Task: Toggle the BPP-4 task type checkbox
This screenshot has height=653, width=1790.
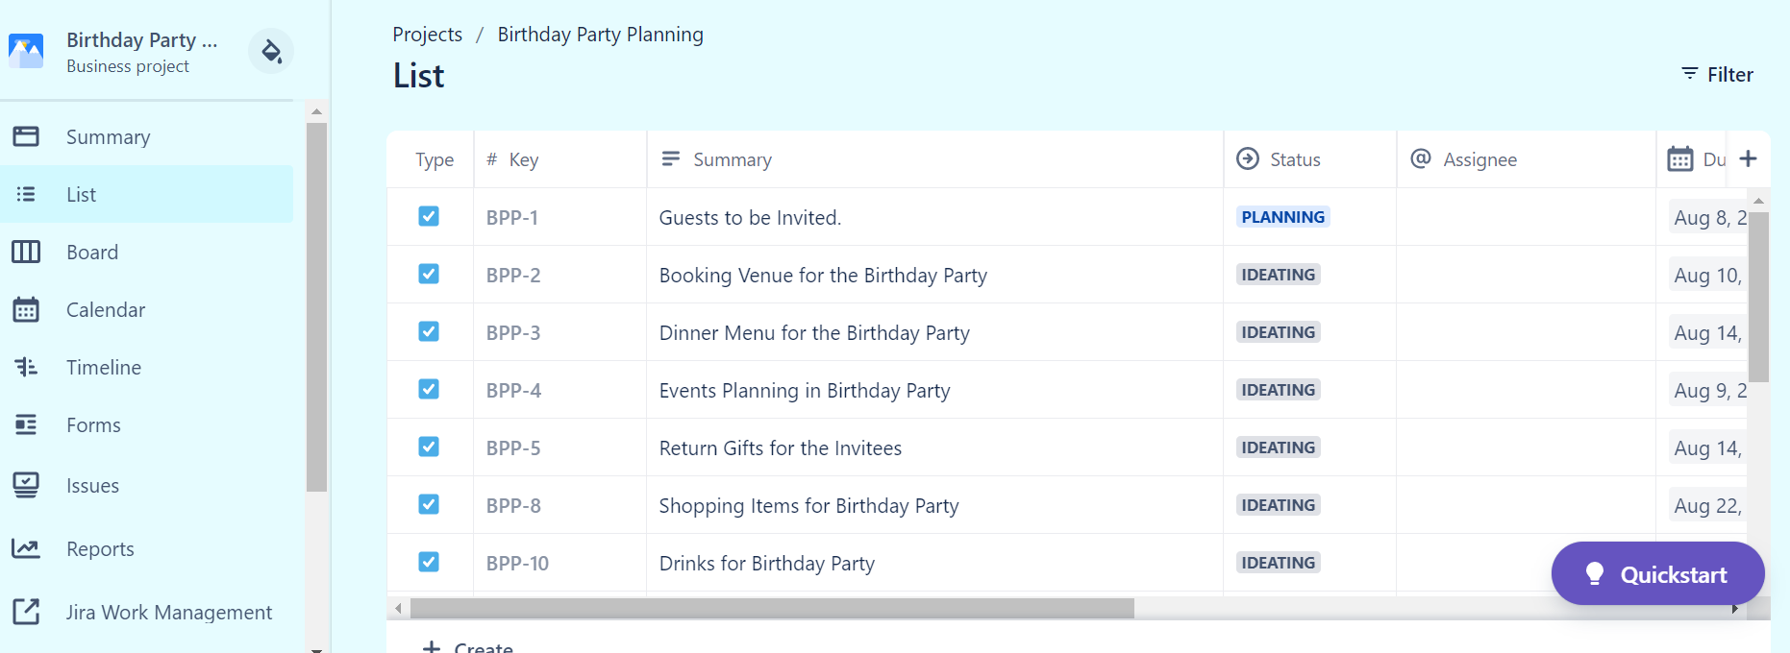Action: [429, 389]
